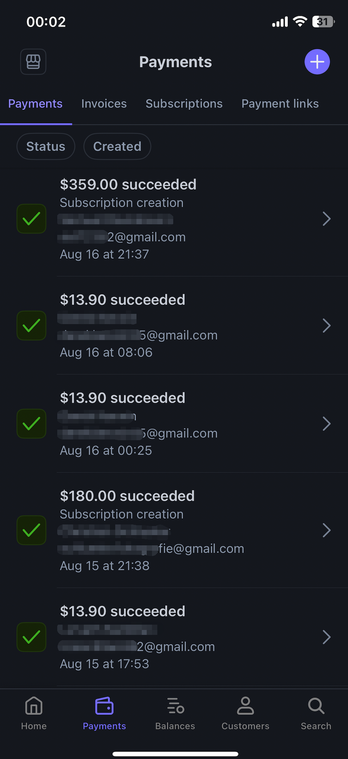Open Customers in bottom navigation

pos(245,713)
